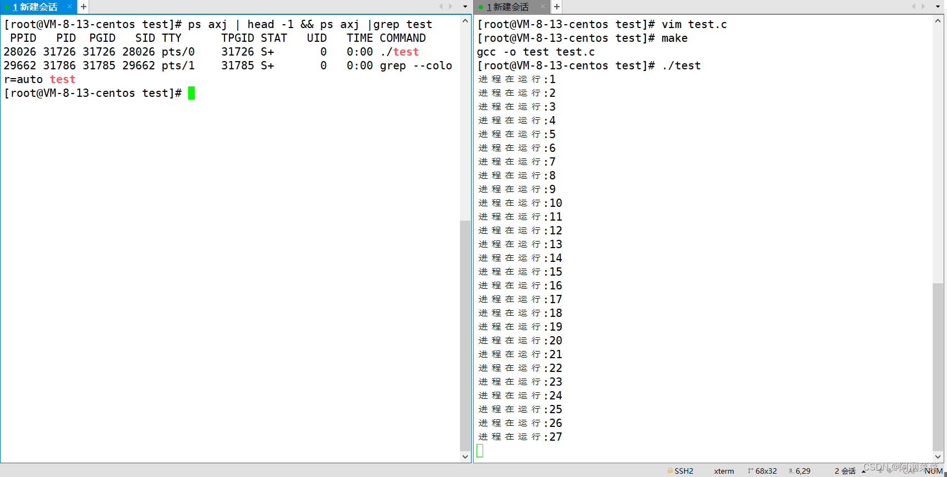Left pane tab scroll-right arrow

(x=451, y=7)
